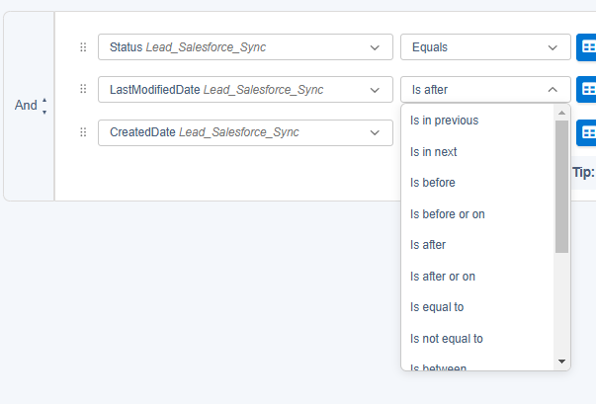This screenshot has height=404, width=596.
Task: Click the blue table icon on the LastModifiedDate row
Action: click(x=587, y=90)
